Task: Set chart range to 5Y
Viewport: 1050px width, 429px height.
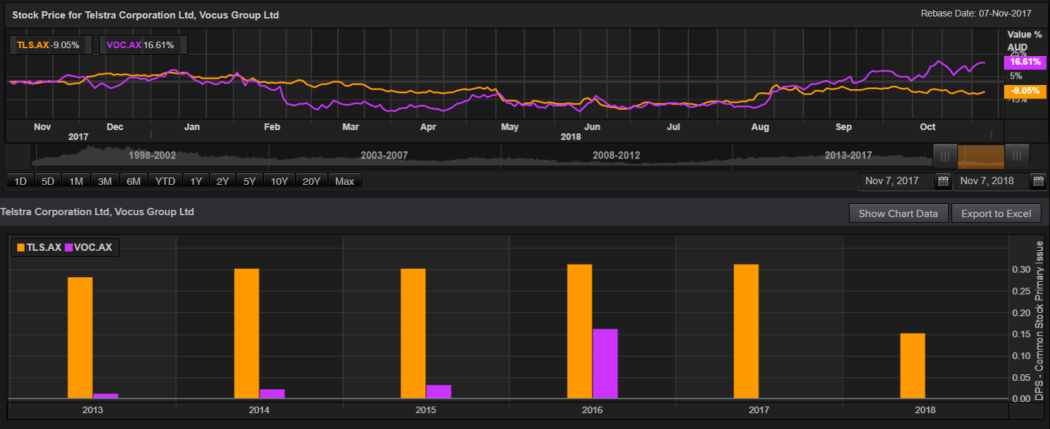Action: point(249,181)
